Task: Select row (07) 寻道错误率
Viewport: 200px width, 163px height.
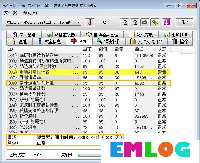Action: (89, 78)
